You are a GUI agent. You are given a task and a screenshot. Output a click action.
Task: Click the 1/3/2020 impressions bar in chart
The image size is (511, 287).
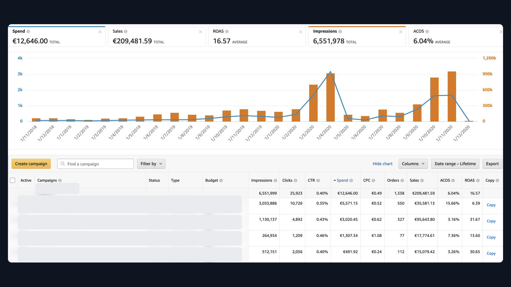pyautogui.click(x=313, y=103)
